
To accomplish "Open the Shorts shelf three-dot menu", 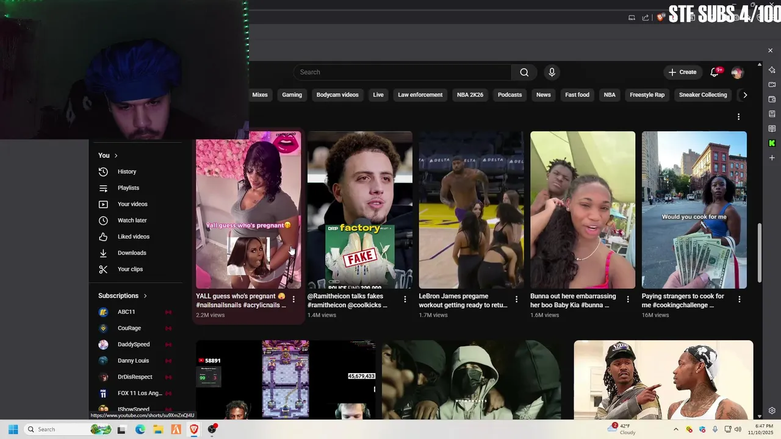I will coord(738,116).
